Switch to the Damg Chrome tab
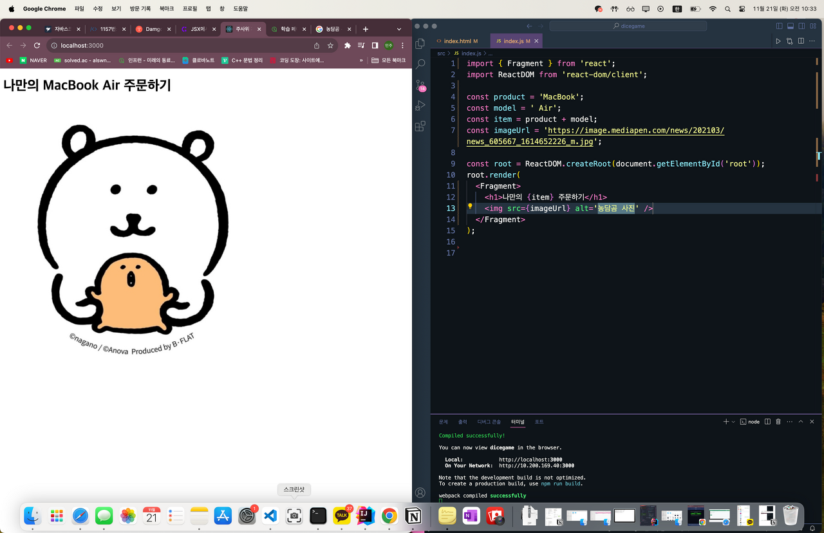Screen dimensions: 824x533 153,29
